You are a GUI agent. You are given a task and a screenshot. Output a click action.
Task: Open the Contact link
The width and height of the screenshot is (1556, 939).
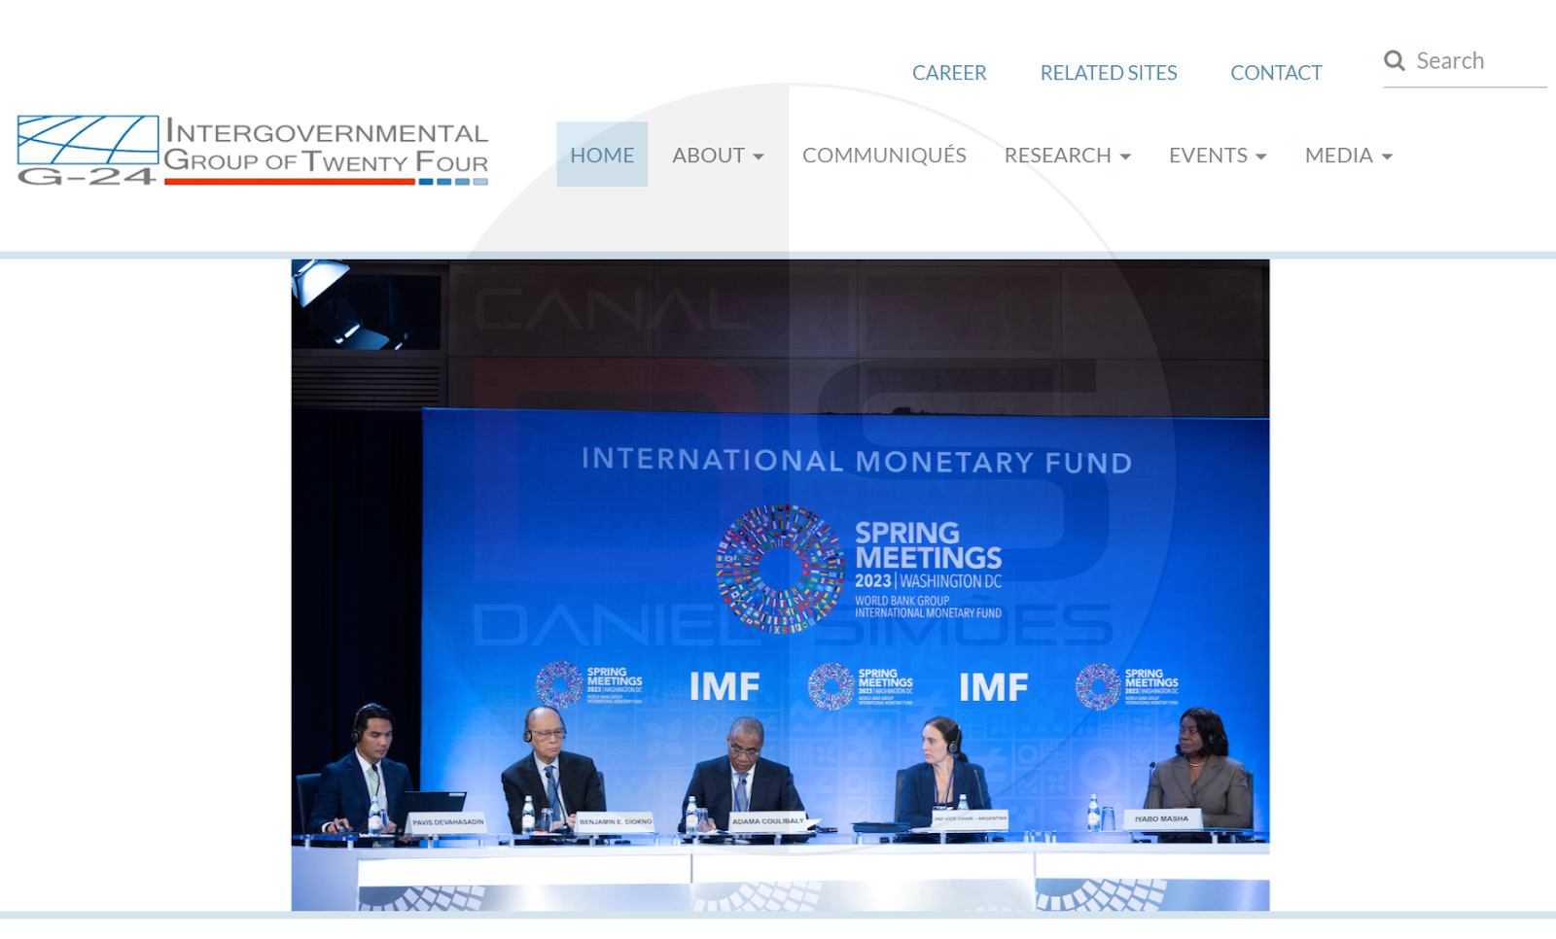(x=1276, y=73)
